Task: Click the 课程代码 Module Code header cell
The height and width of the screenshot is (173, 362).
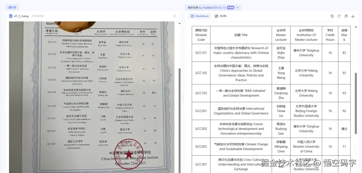Action: (201, 35)
